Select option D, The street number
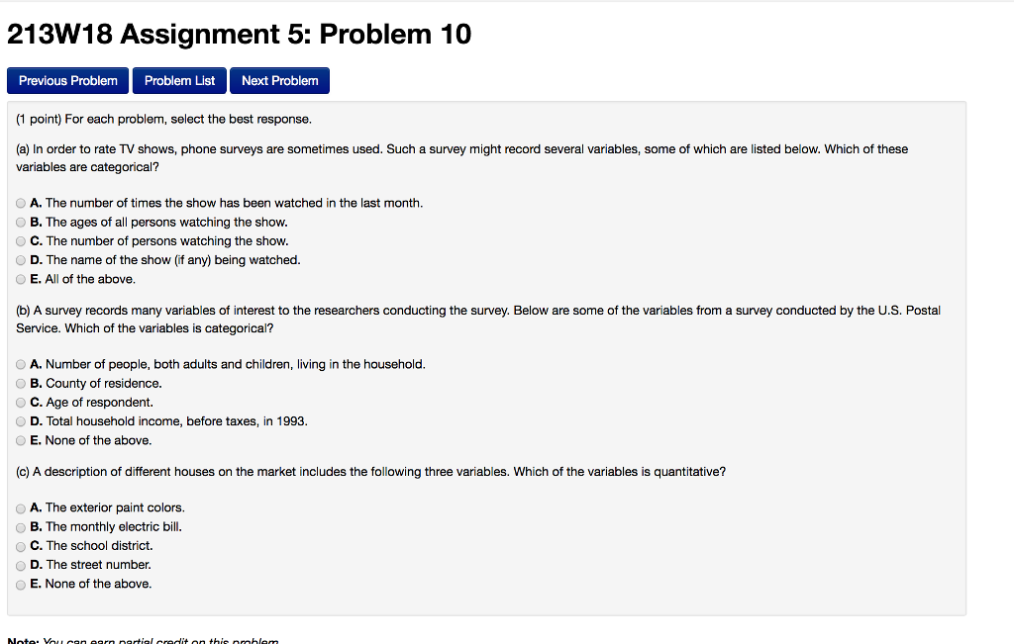 tap(20, 565)
